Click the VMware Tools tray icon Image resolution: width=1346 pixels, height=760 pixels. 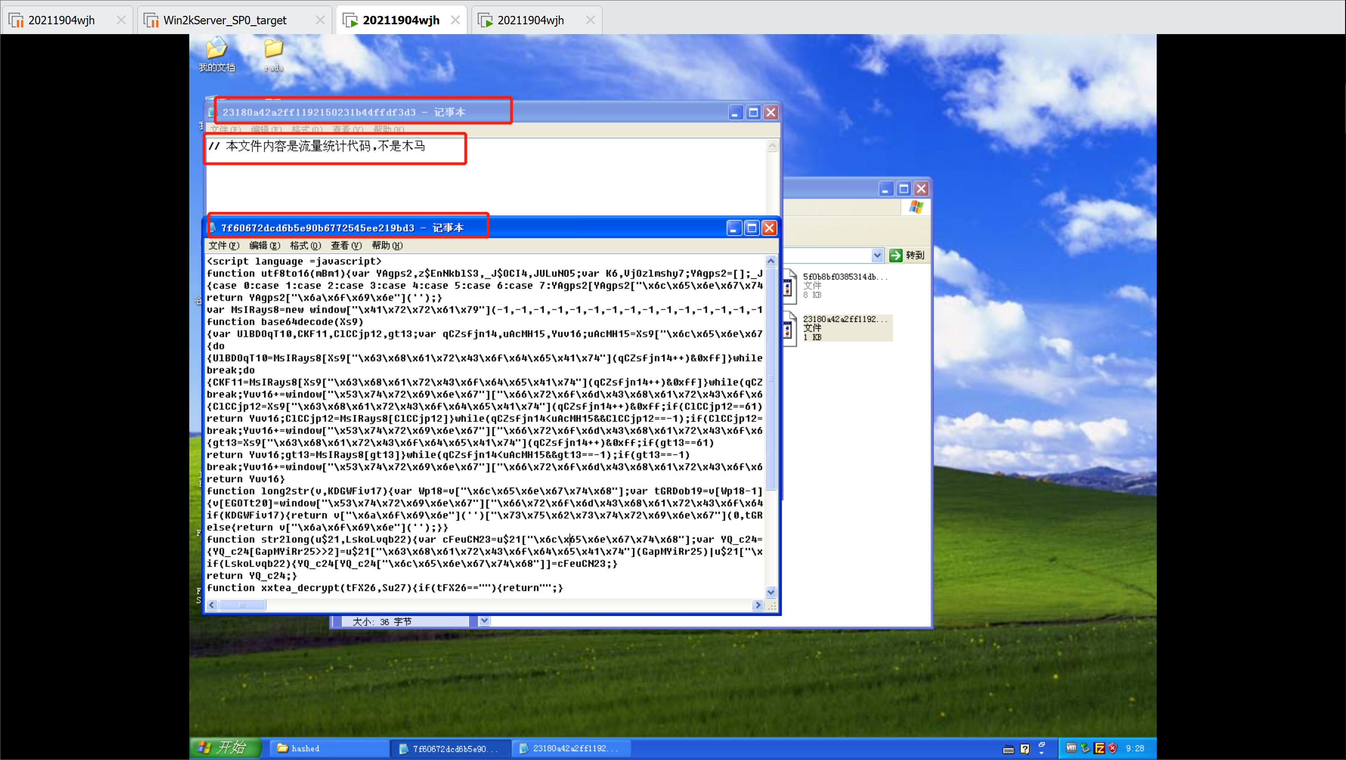tap(1071, 748)
